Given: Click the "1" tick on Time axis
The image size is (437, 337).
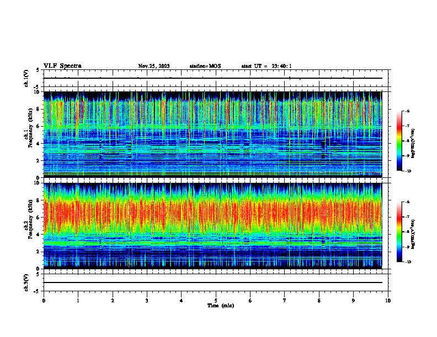Looking at the screenshot, I should pyautogui.click(x=78, y=301).
